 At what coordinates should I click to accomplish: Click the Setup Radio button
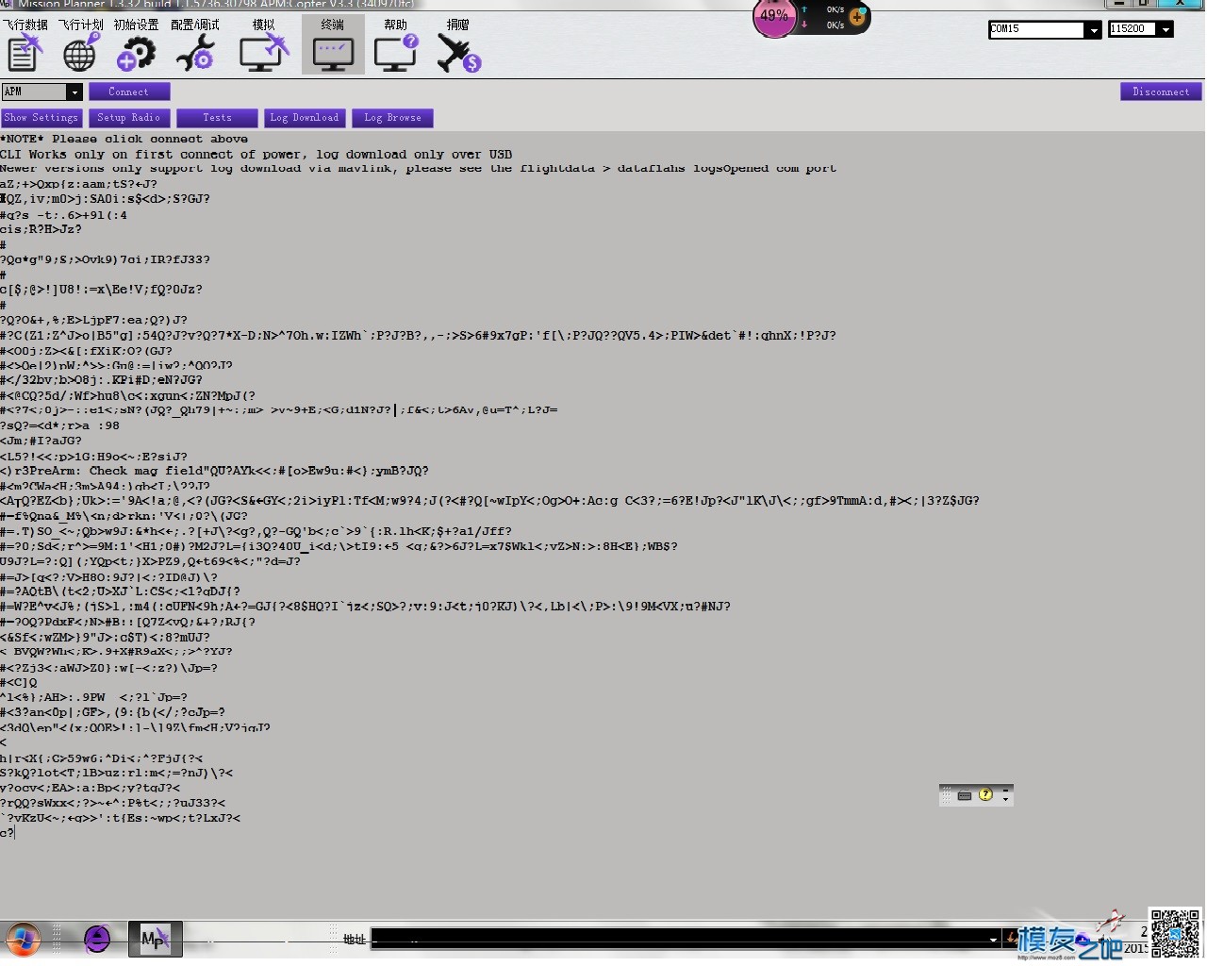click(x=129, y=118)
